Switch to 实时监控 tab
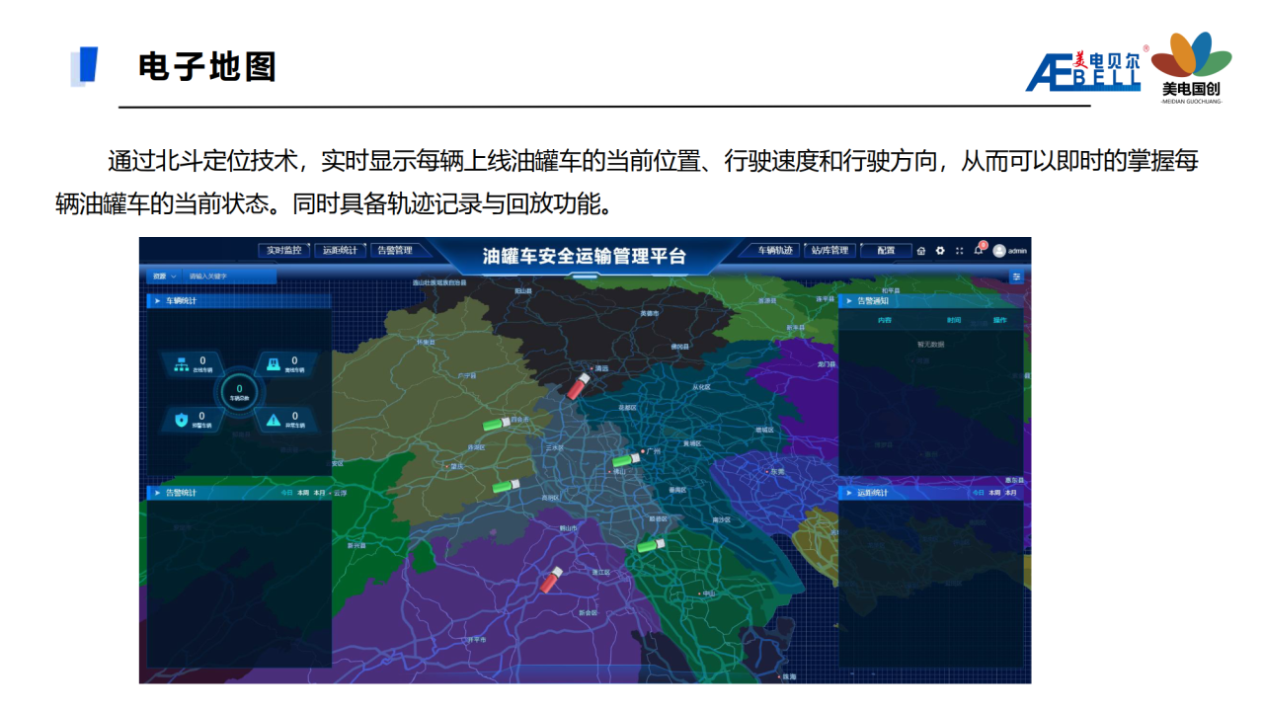 point(283,251)
